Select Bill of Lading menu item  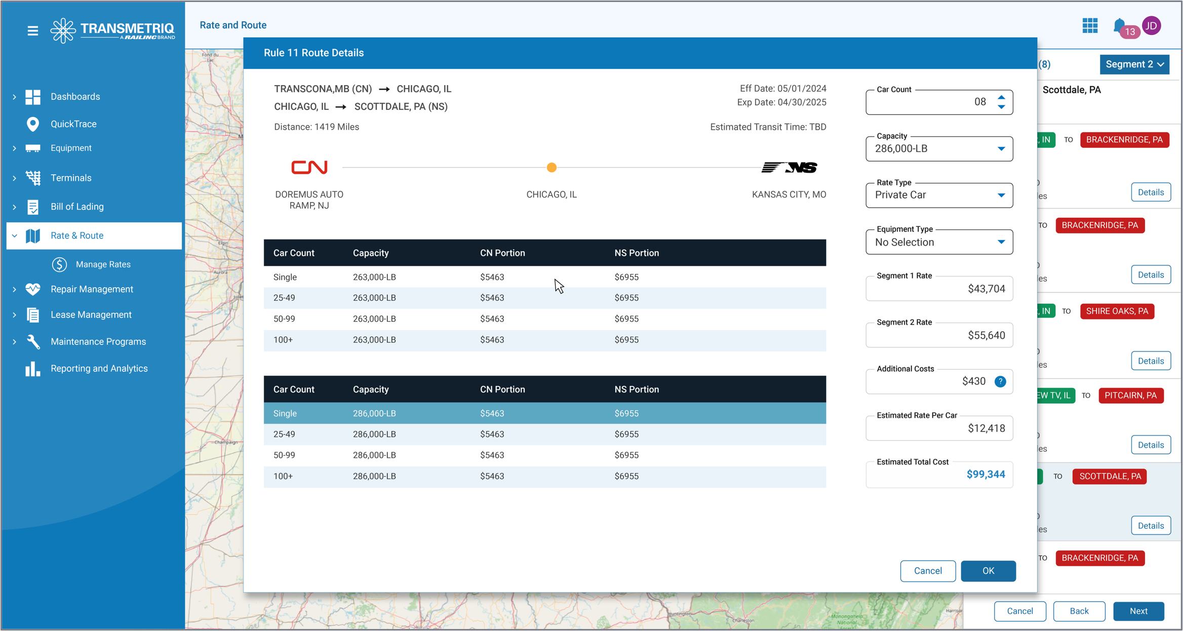[x=77, y=207]
